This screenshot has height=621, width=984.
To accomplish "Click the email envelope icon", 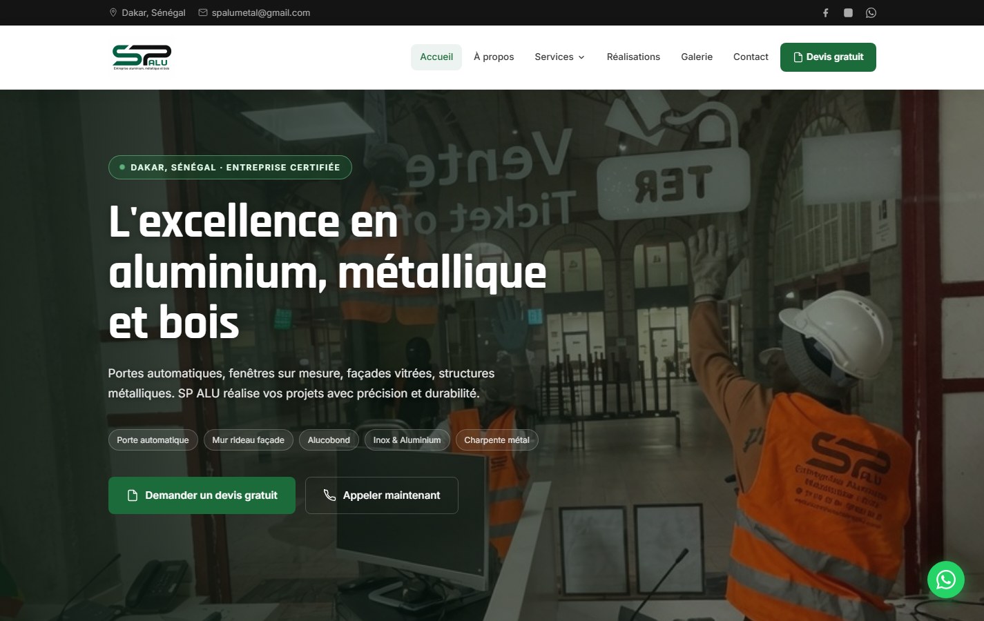I will pos(203,12).
